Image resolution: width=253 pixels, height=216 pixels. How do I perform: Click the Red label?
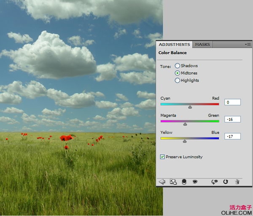pyautogui.click(x=215, y=98)
